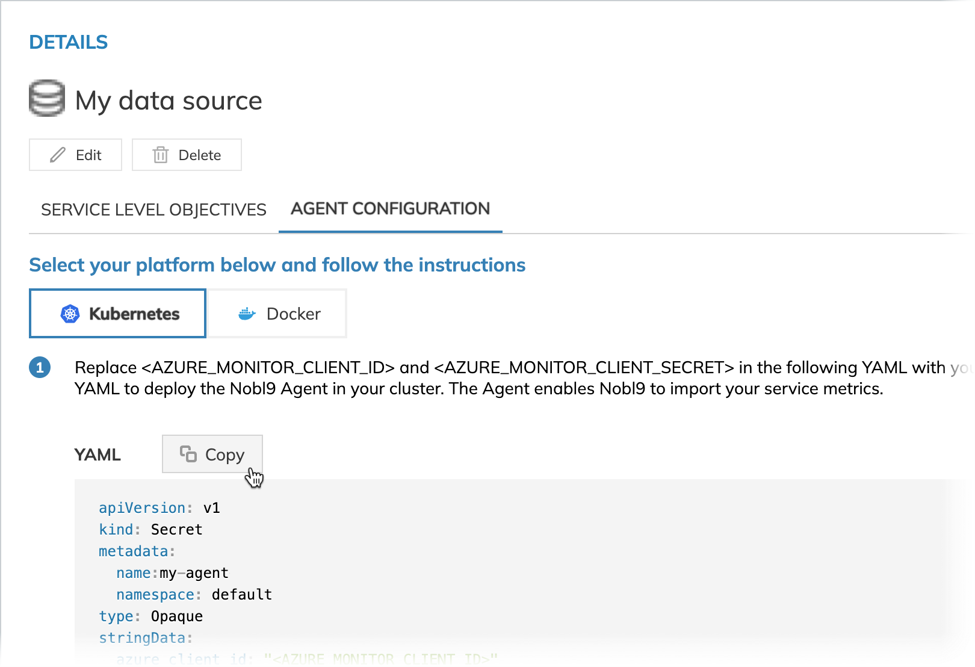The width and height of the screenshot is (975, 667).
Task: Click the pencil icon in Edit button
Action: click(58, 155)
